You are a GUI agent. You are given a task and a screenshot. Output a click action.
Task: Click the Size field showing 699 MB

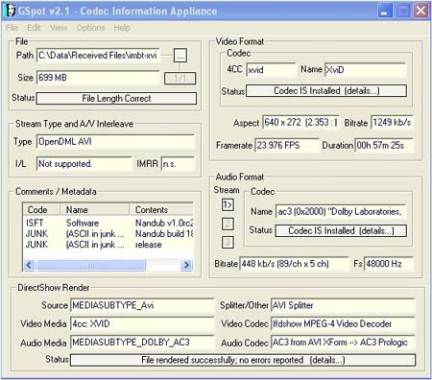point(98,78)
